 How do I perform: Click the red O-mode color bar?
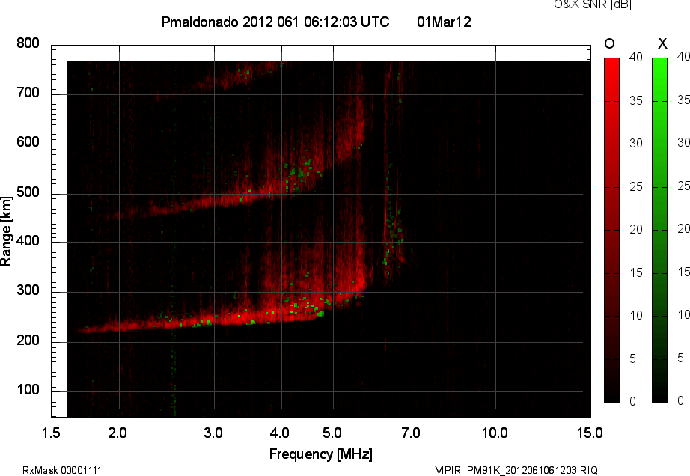click(x=611, y=230)
